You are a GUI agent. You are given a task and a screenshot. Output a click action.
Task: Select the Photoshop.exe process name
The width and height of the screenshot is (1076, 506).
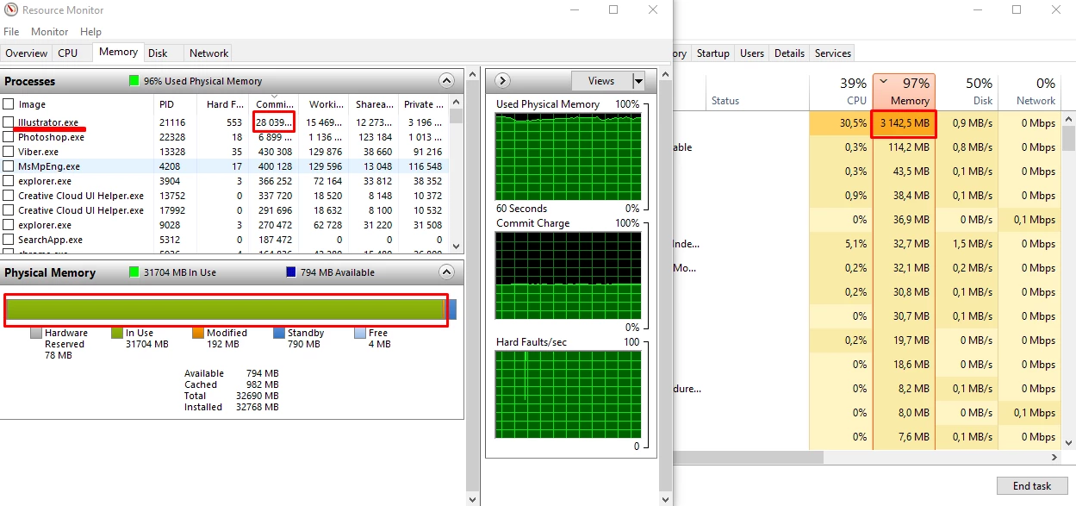pos(51,137)
